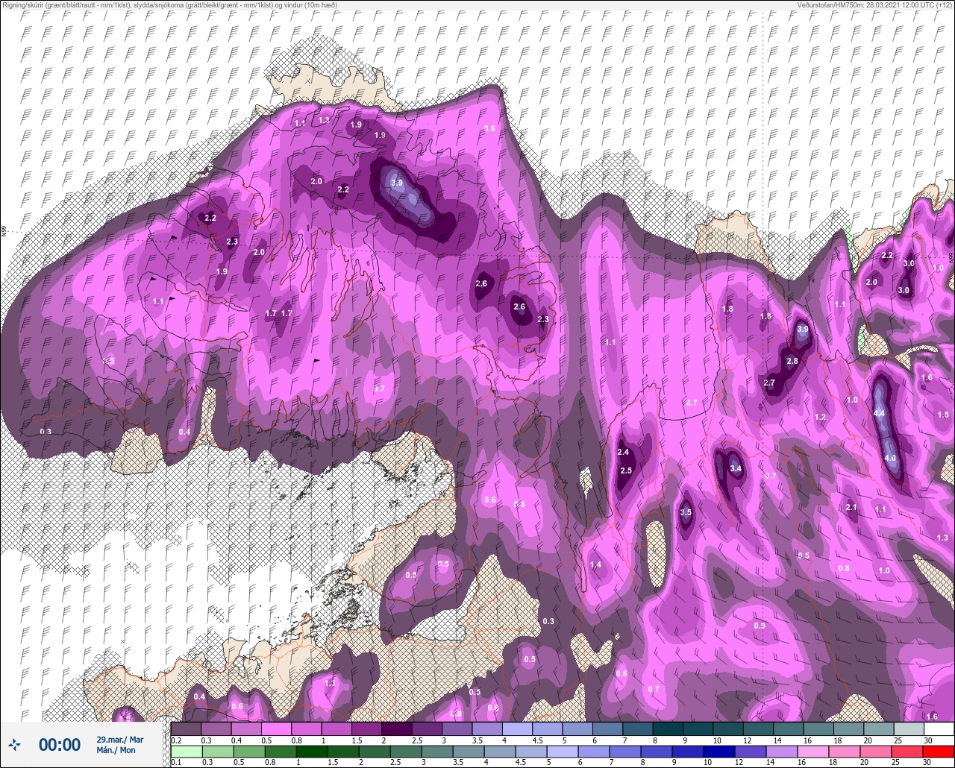Pick the red bottom legend swatch above 30
This screenshot has height=768, width=955.
939,752
